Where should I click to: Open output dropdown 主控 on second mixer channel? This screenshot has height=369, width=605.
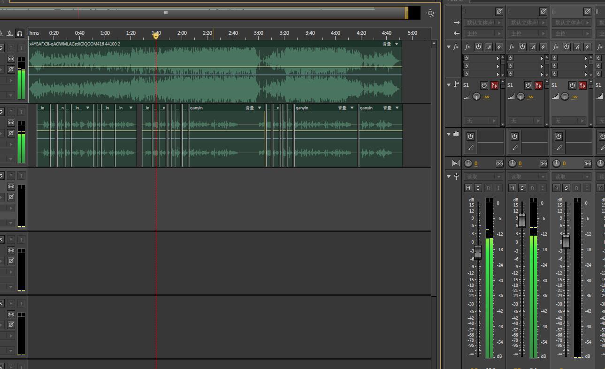(x=528, y=33)
